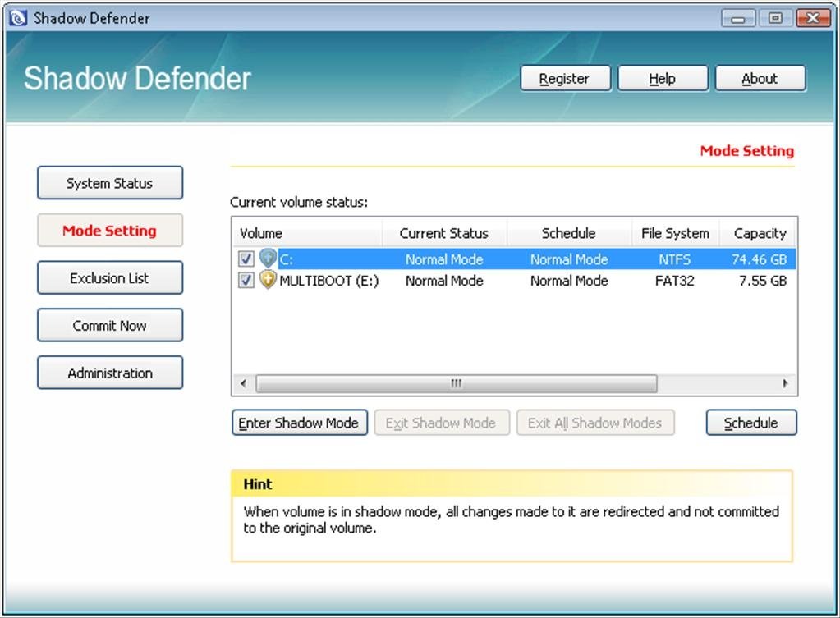Select the C: volume name
This screenshot has width=840, height=618.
[x=286, y=259]
